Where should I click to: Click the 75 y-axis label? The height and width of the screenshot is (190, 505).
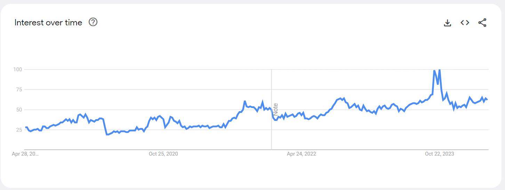19,90
